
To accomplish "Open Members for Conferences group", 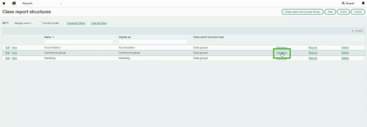I will click(x=281, y=53).
